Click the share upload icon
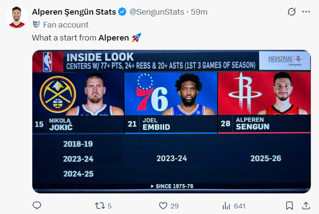The width and height of the screenshot is (319, 214). tap(306, 206)
